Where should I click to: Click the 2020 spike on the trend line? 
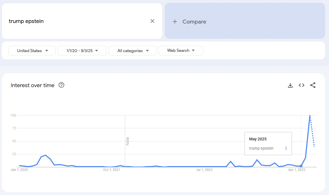[45, 155]
